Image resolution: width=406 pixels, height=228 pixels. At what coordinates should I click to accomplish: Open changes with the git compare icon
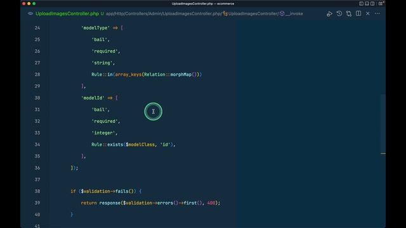[349, 13]
